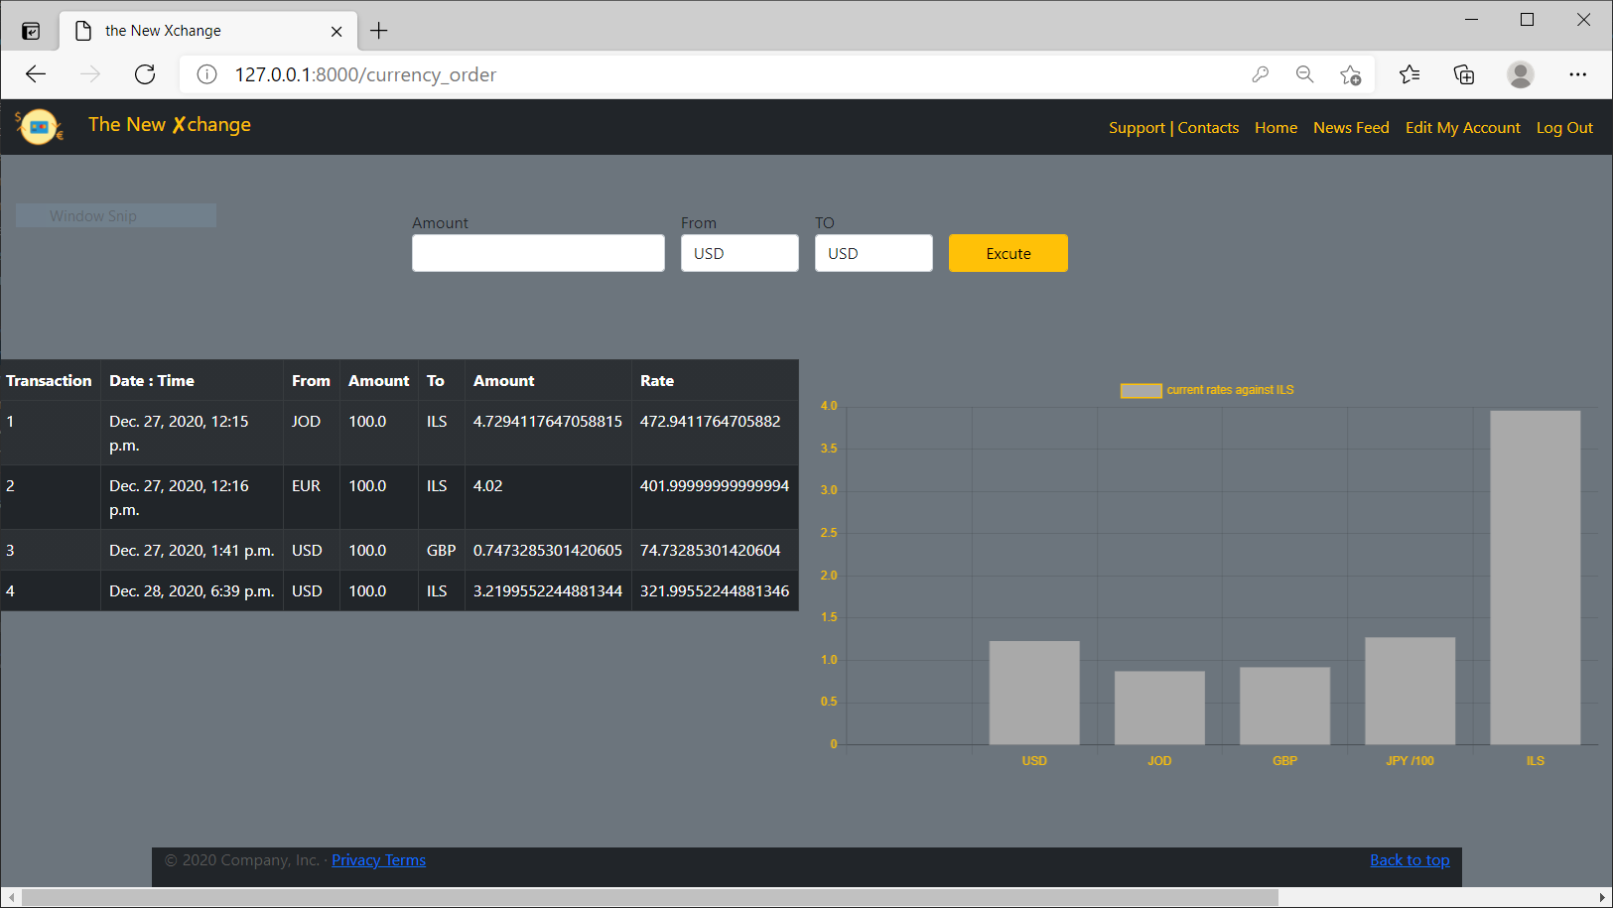Select the Dec. 28, 2020, 6:39 p.m. cell

tap(192, 591)
